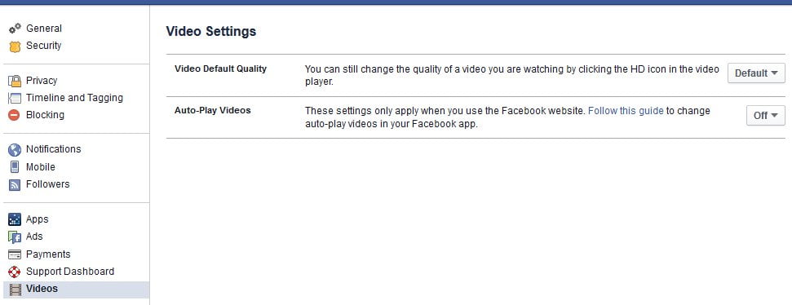Image resolution: width=792 pixels, height=305 pixels.
Task: Click the Security badge icon
Action: coord(15,46)
